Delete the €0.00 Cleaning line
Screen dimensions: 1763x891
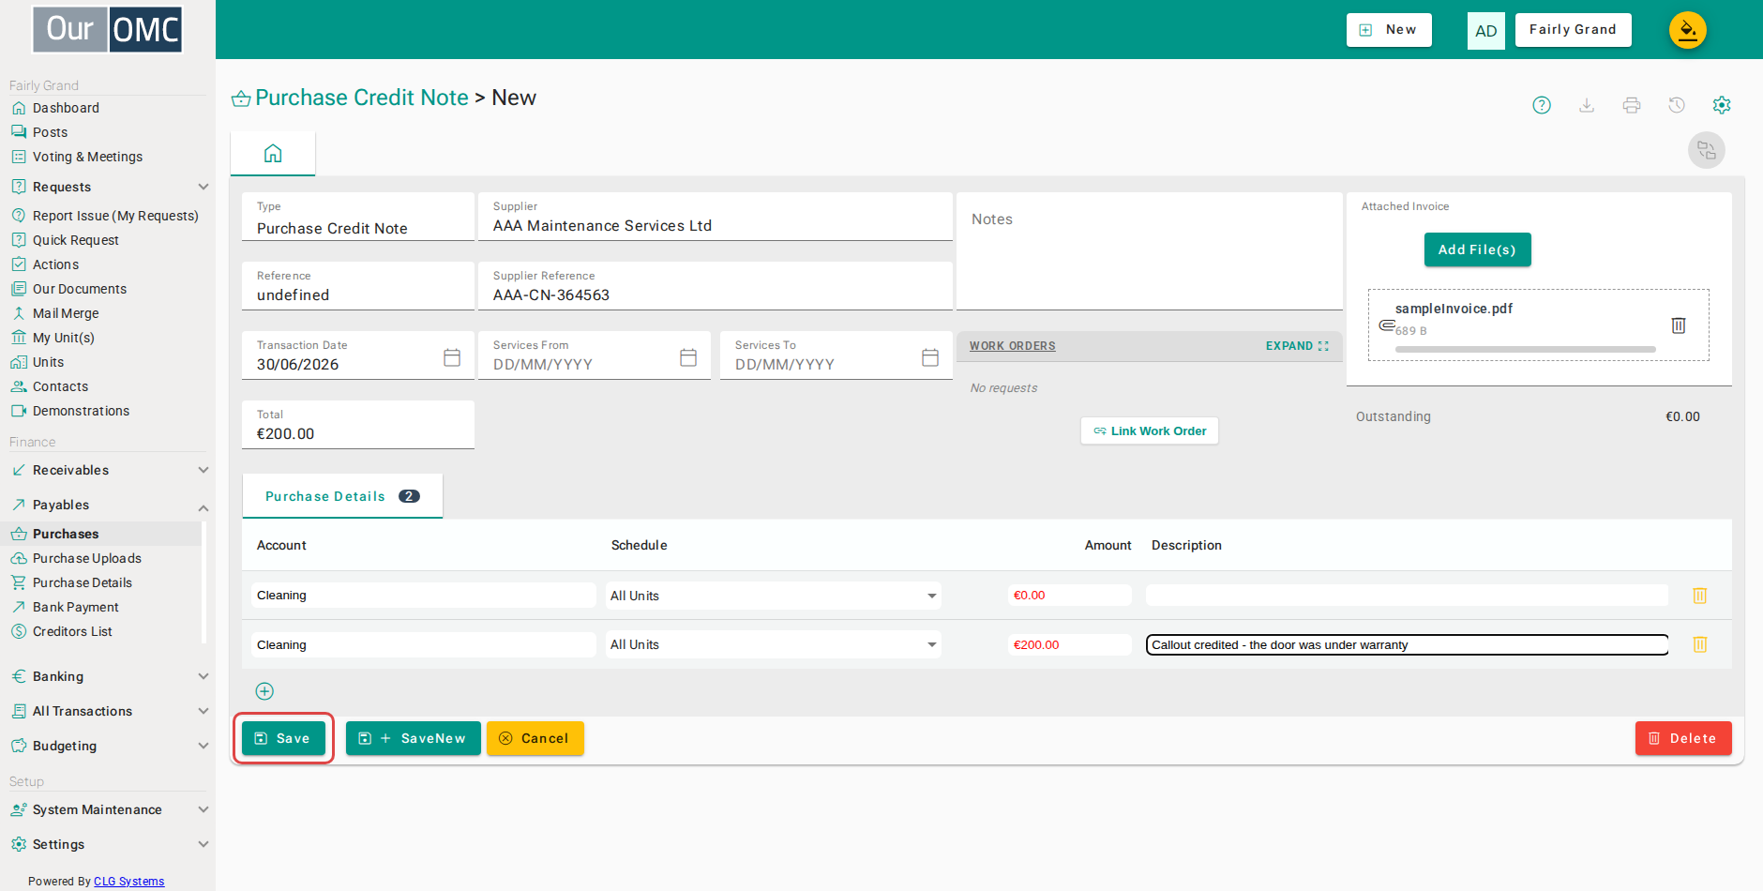pyautogui.click(x=1699, y=596)
